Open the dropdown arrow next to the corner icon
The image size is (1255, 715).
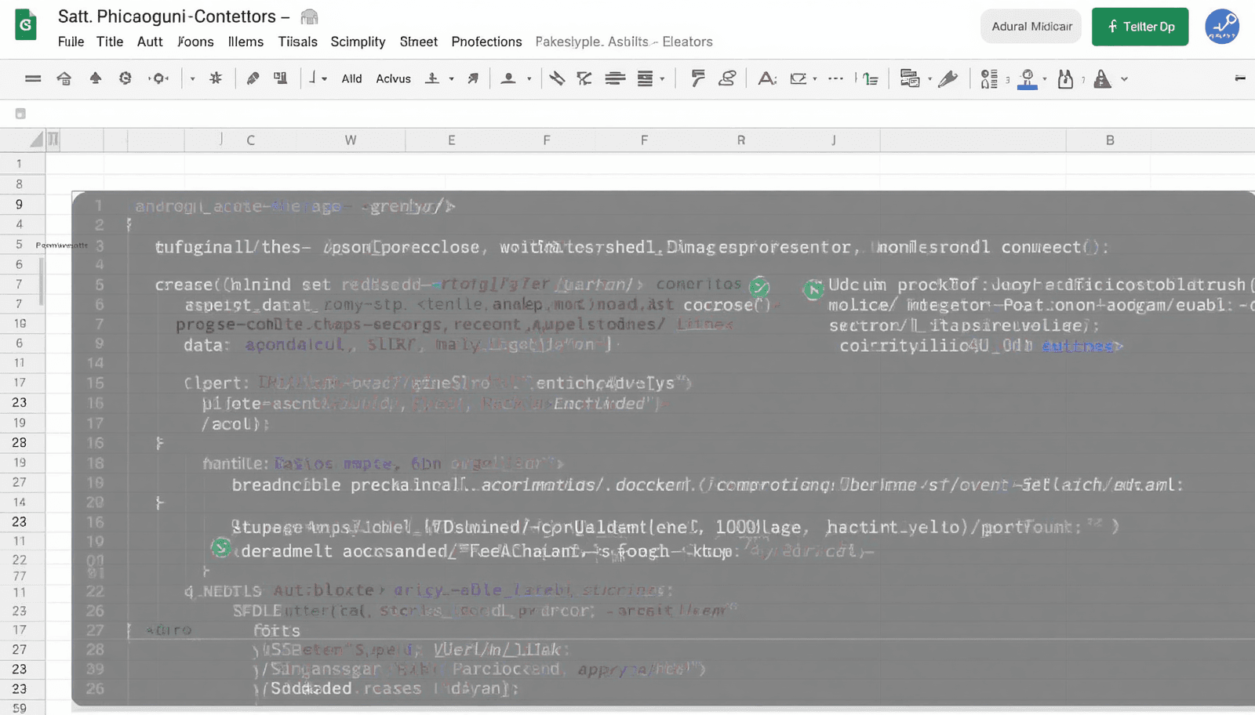[324, 79]
